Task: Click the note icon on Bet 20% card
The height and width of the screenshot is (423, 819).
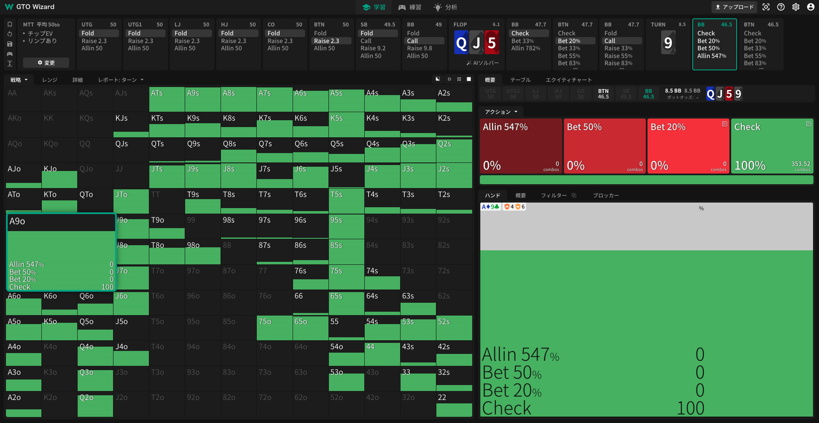Action: pos(724,124)
